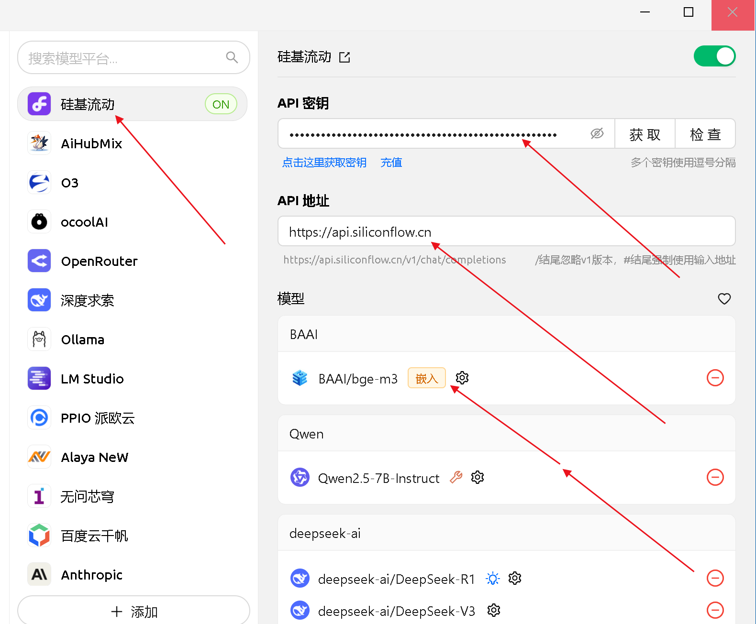Select 硅基流动 provider in sidebar
The image size is (756, 624).
[x=132, y=104]
